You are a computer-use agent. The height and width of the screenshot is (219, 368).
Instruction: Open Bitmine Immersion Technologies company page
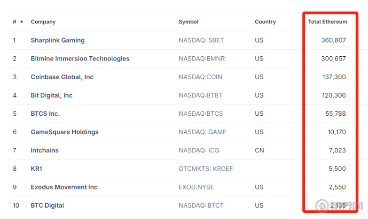tap(80, 59)
